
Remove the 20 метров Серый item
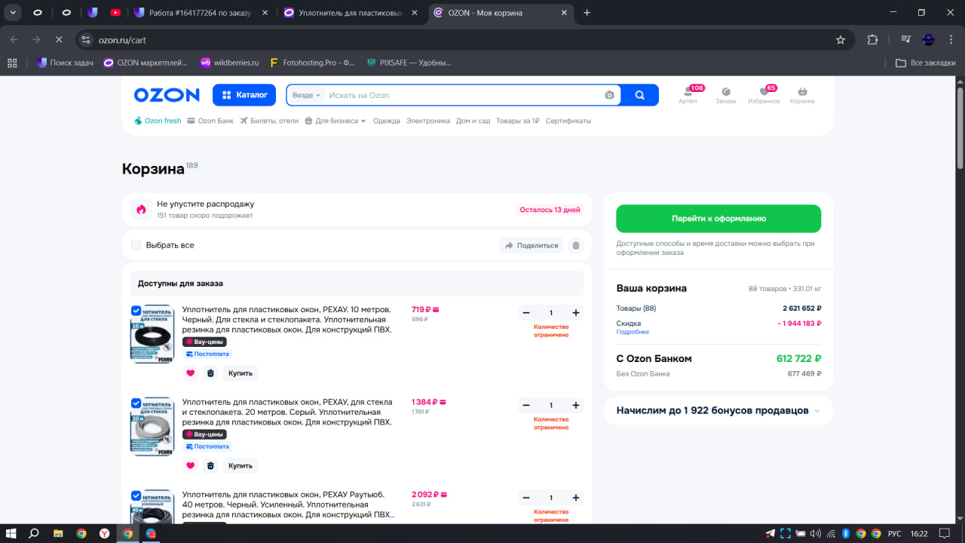click(210, 465)
